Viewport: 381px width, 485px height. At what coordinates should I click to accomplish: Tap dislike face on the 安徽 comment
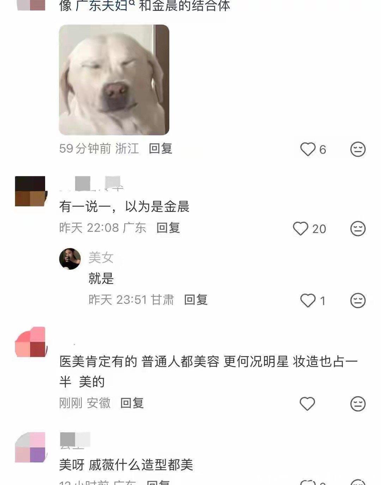358,404
